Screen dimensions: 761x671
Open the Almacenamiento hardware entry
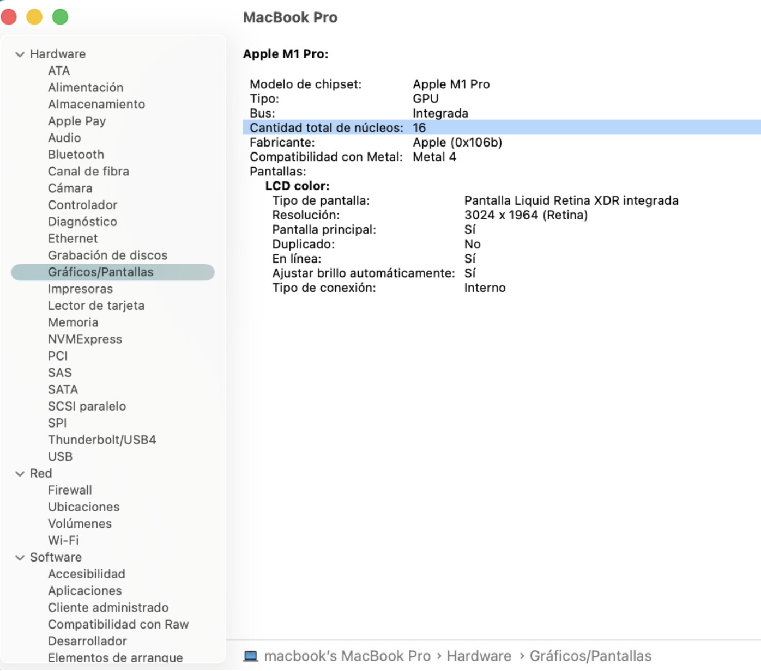pyautogui.click(x=96, y=105)
